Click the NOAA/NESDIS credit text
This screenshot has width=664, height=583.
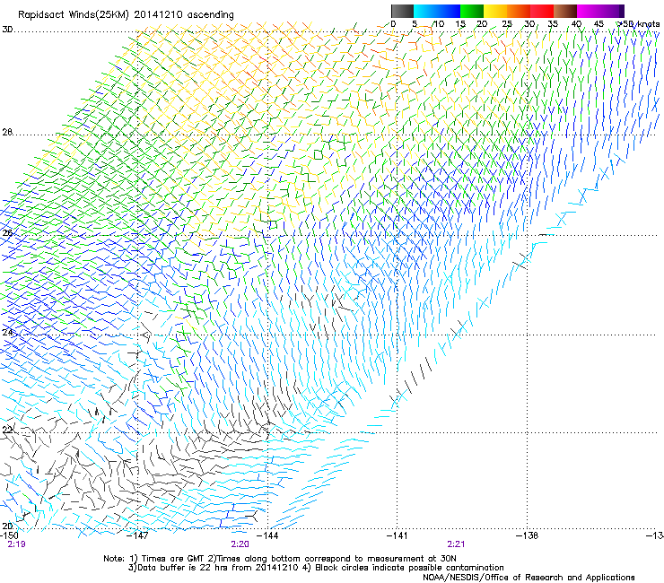529,578
